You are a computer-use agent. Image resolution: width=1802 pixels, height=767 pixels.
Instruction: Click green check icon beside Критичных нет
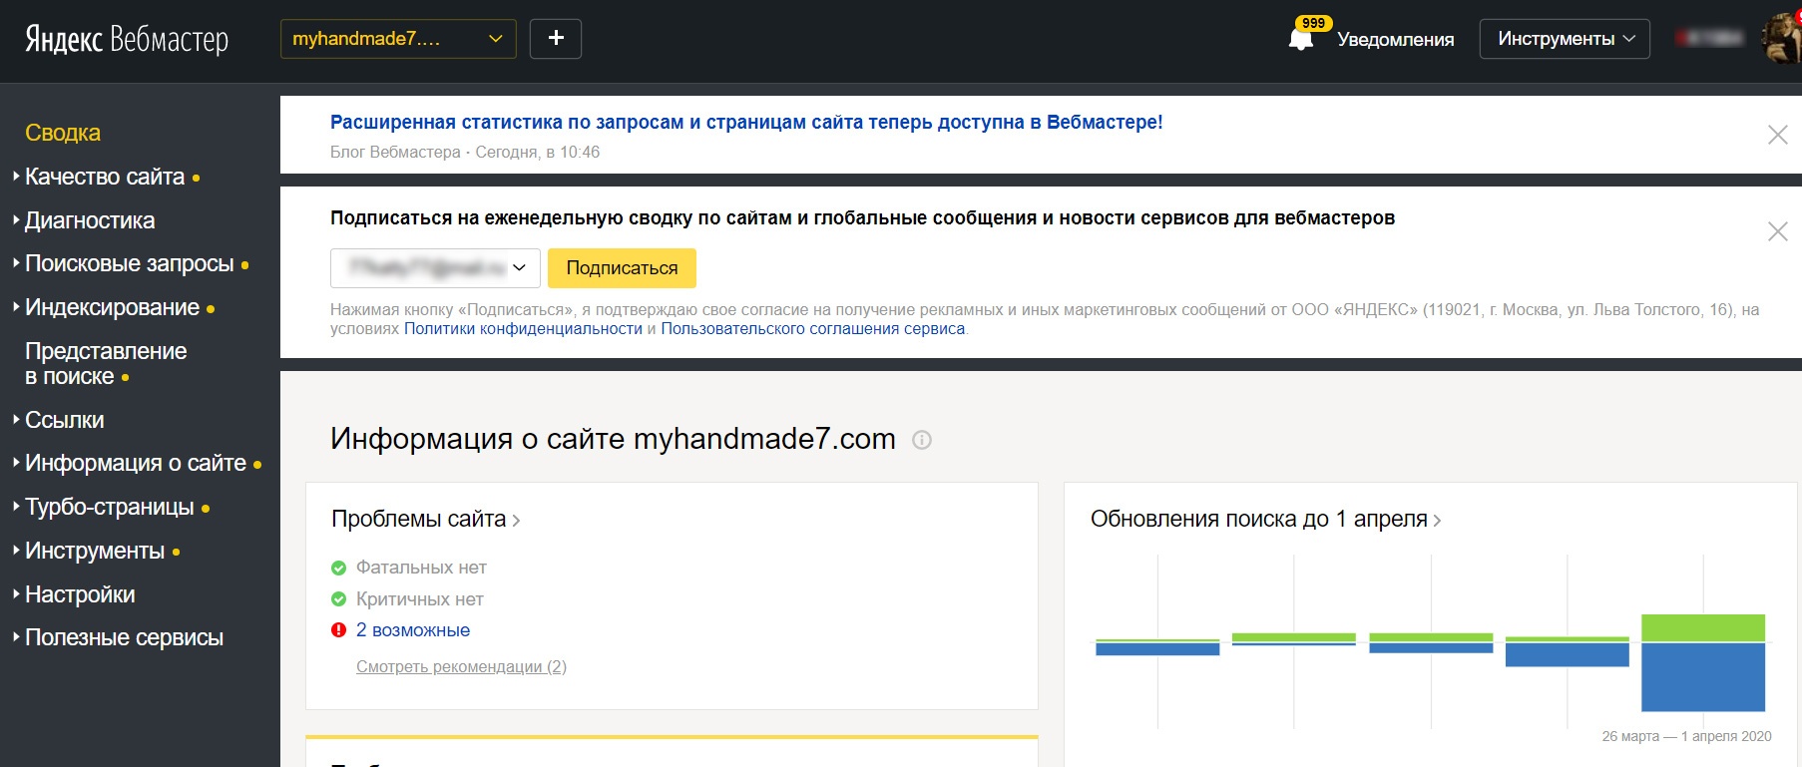(338, 599)
